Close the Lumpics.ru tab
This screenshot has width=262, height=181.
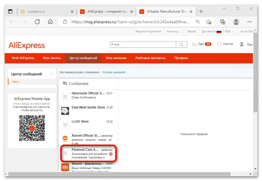tap(72, 11)
